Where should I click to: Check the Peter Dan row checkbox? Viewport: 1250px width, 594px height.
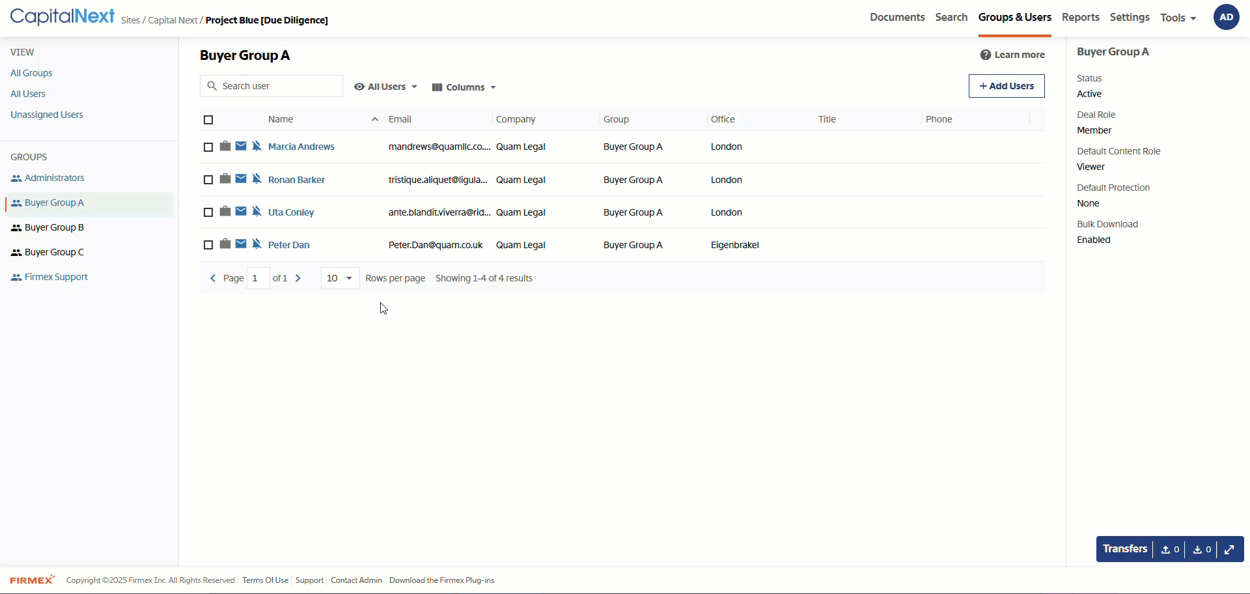[208, 245]
